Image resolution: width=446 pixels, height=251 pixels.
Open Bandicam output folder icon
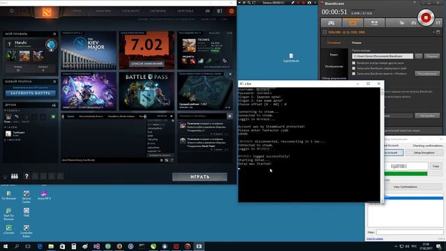coord(402,23)
